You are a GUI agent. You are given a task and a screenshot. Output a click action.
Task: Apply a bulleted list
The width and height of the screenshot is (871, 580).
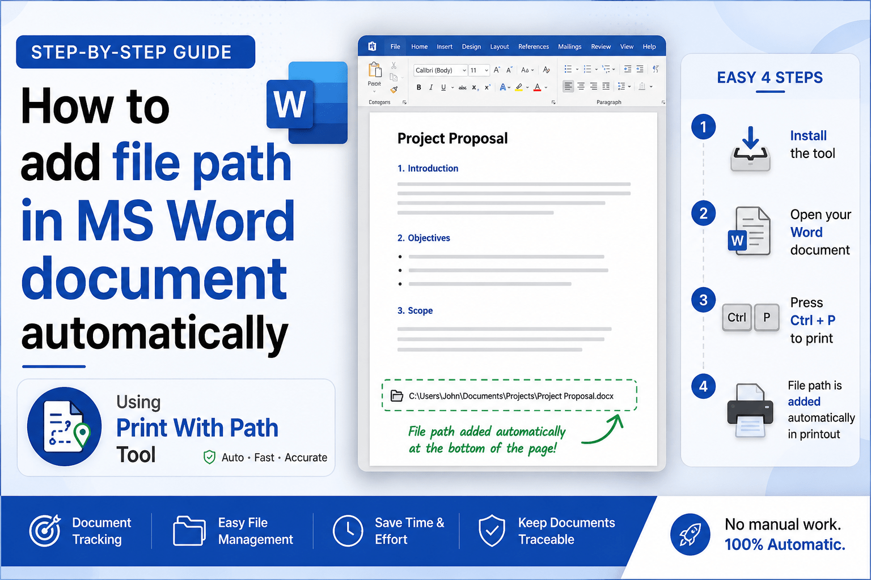568,69
